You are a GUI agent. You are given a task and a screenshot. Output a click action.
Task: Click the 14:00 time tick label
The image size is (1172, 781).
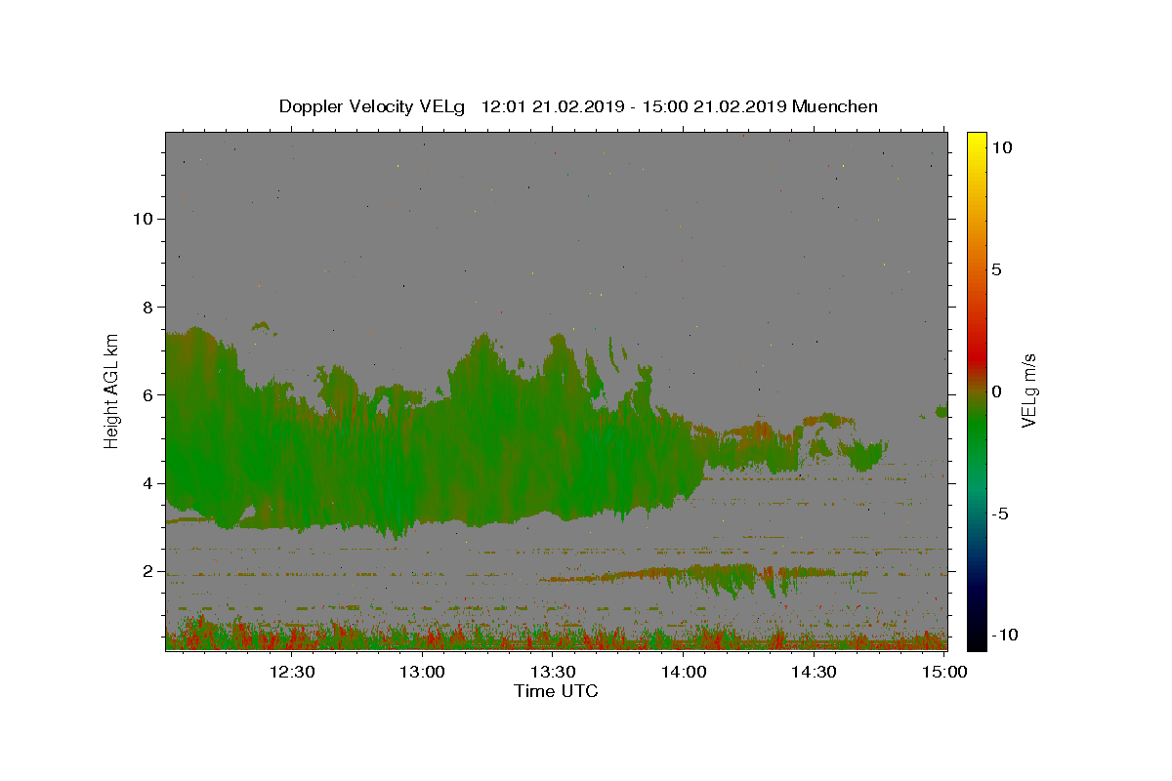coord(684,672)
